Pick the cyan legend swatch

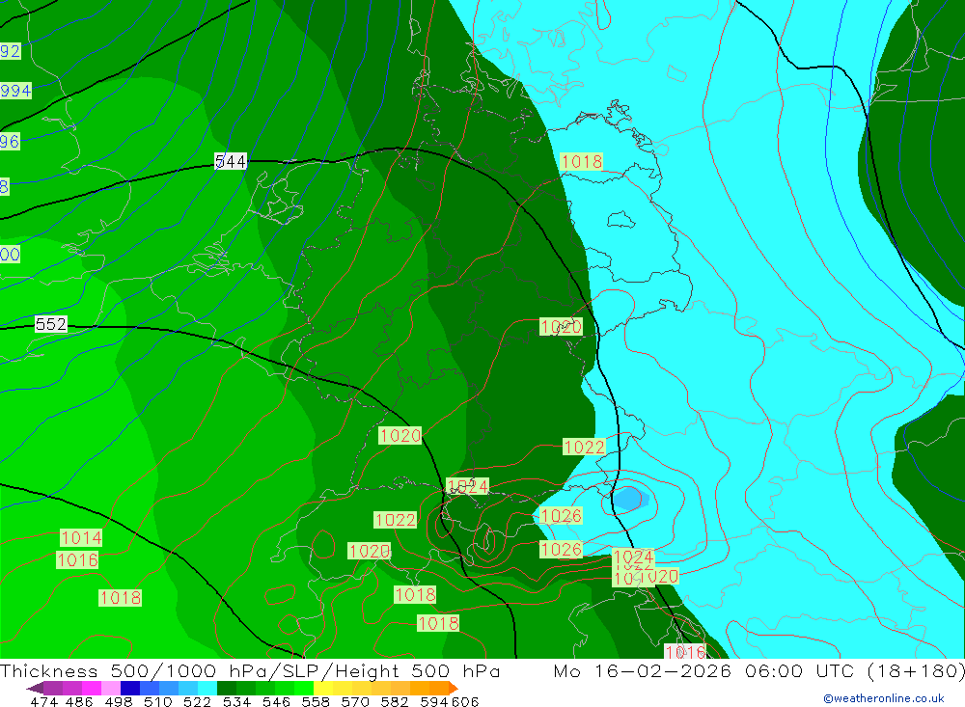[x=207, y=688]
